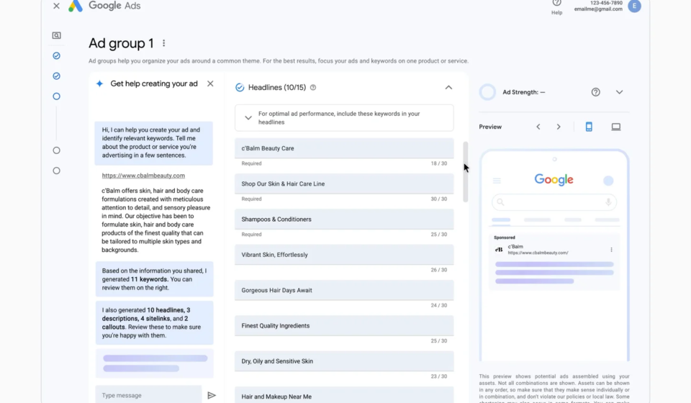Click the '10 headlines, 3 descriptions' chat message
The height and width of the screenshot is (403, 691).
click(x=154, y=323)
